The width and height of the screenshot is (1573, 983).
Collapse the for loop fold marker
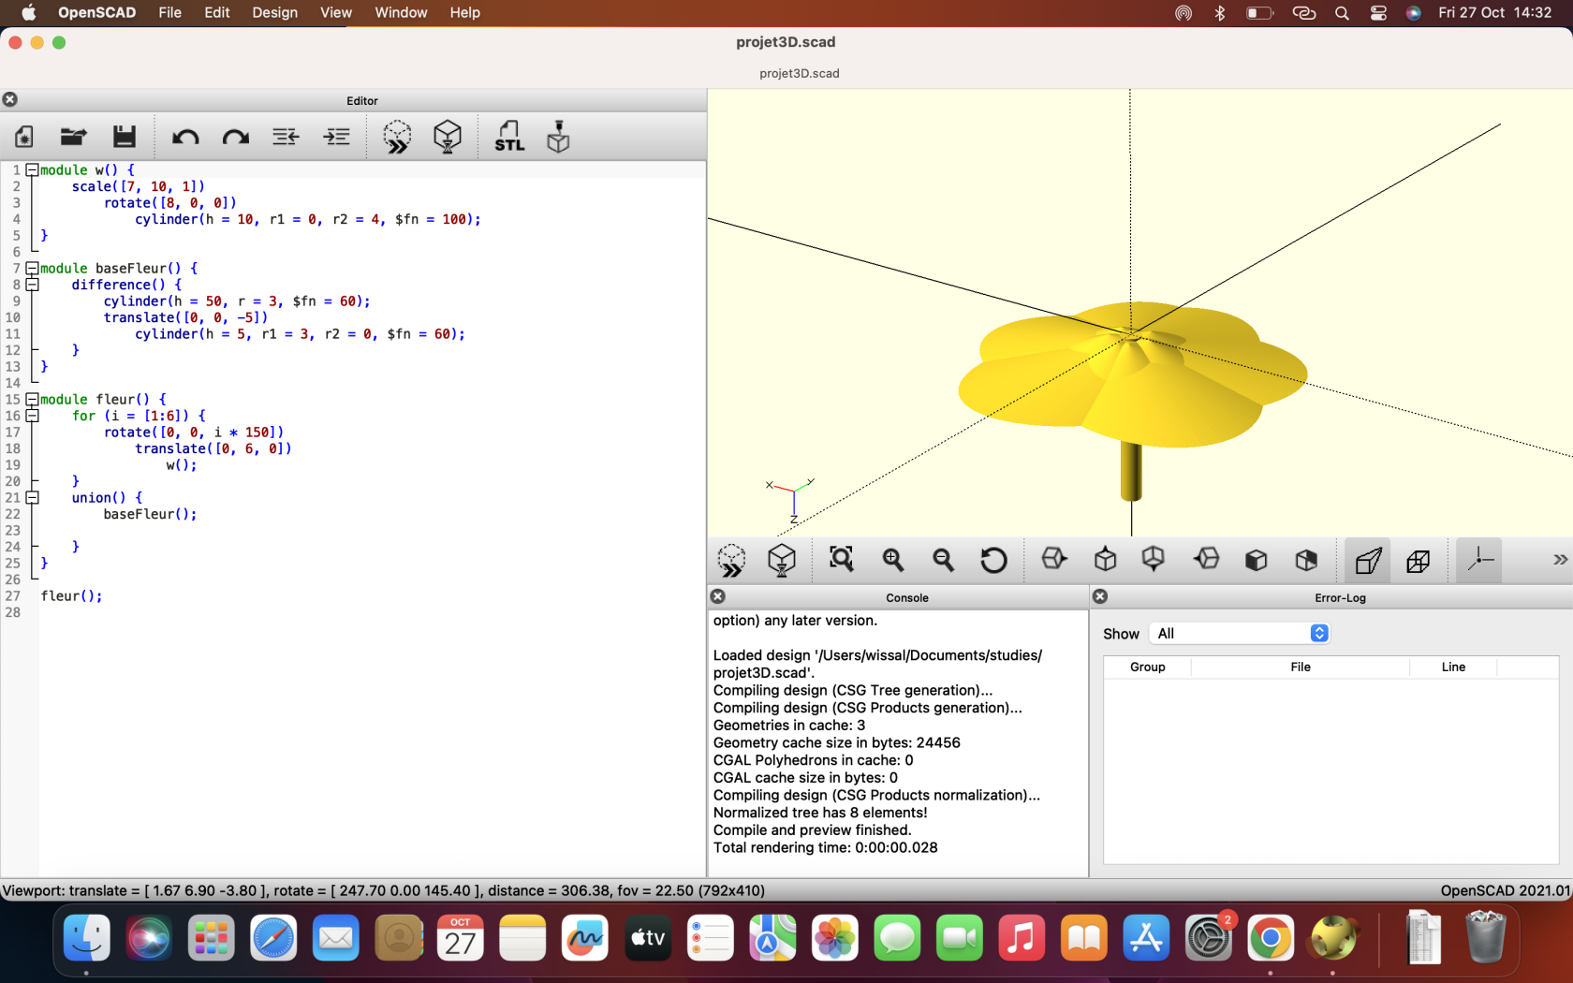click(32, 416)
